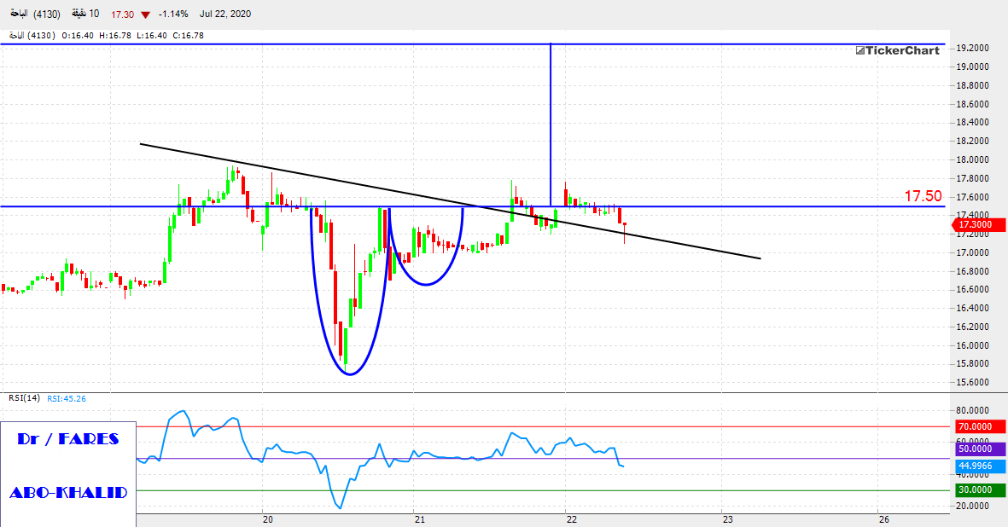Click the Jul 22, 2020 date label
This screenshot has width=1008, height=527.
coord(225,14)
